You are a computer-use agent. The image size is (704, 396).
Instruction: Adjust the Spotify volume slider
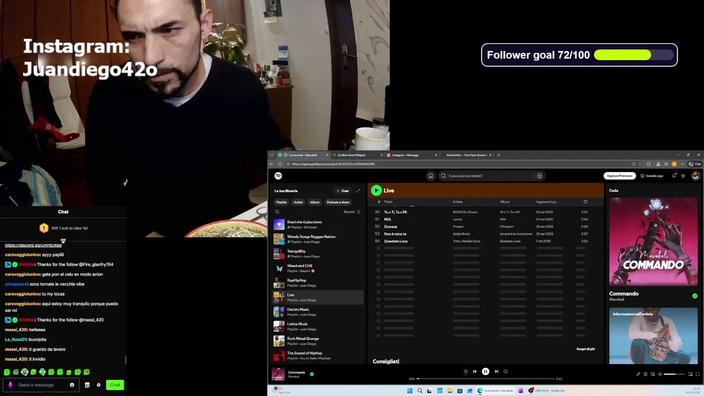[674, 375]
